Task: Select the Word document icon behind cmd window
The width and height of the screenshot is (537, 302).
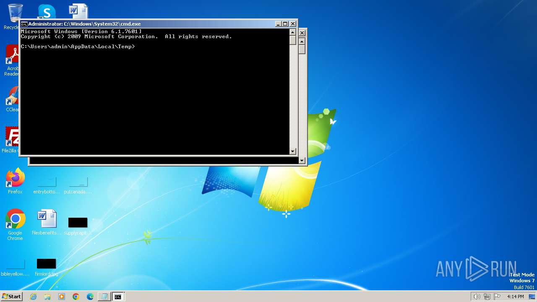Action: pos(78,11)
